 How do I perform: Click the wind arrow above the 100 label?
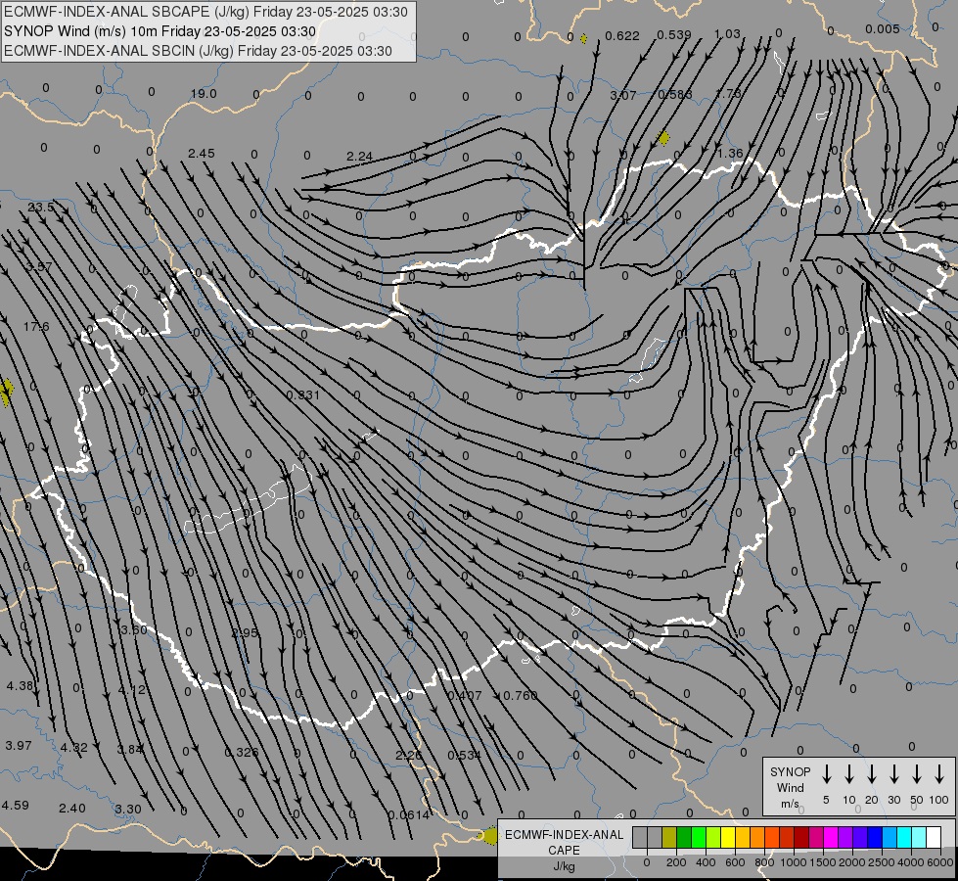939,774
